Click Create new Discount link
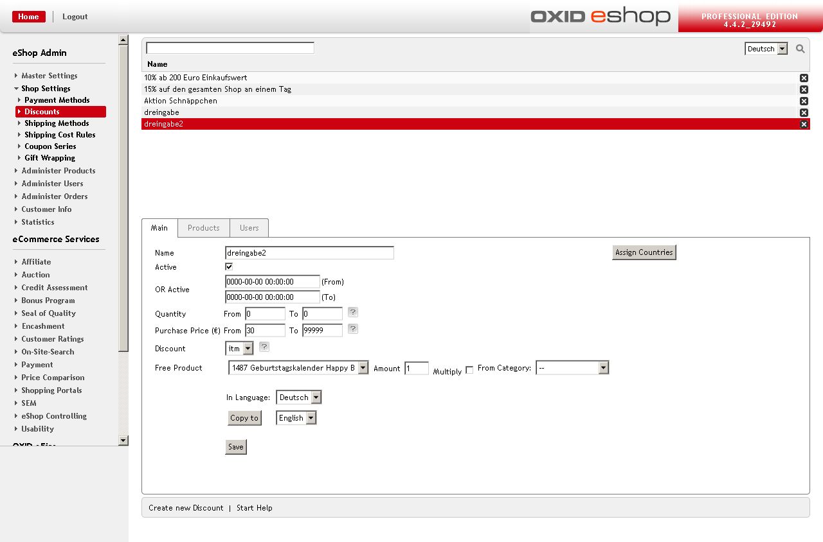The image size is (823, 542). [x=186, y=508]
